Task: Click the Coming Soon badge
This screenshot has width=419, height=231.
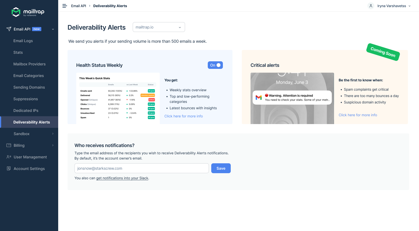Action: coord(383,52)
